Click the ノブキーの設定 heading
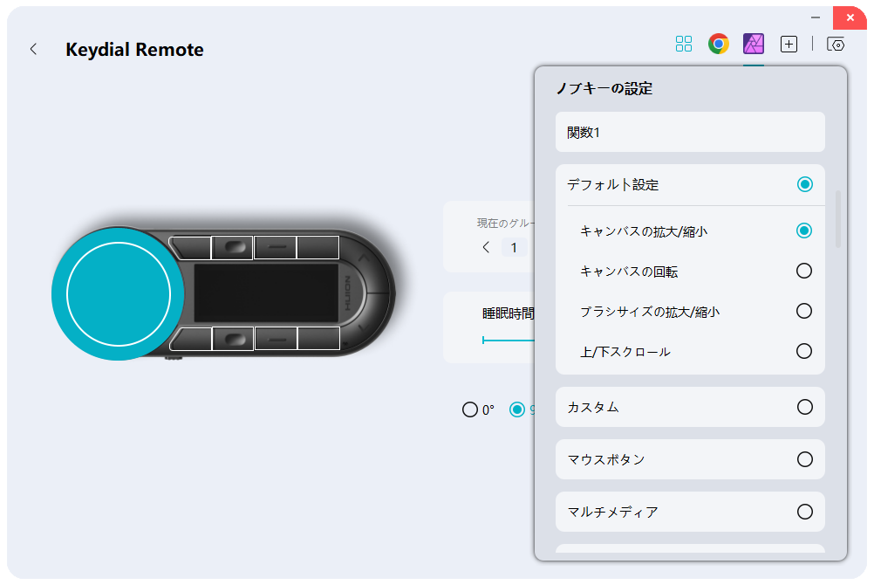 pyautogui.click(x=604, y=89)
